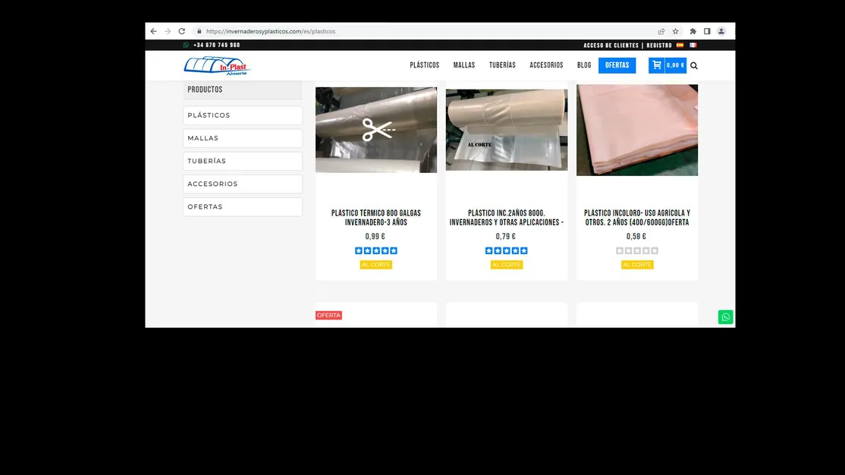Share this page via the share icon
This screenshot has width=845, height=475.
[661, 31]
